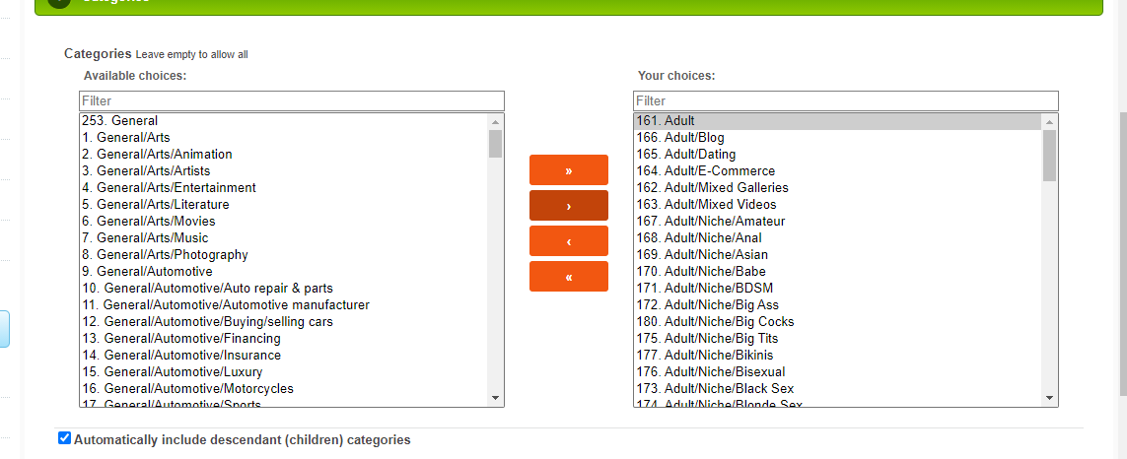
Task: Select '176. Adult/Niche/Bisexual' in your choices
Action: (x=838, y=372)
